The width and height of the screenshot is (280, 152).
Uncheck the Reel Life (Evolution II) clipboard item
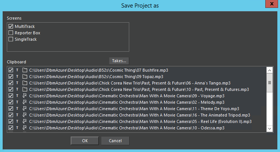[11, 121]
